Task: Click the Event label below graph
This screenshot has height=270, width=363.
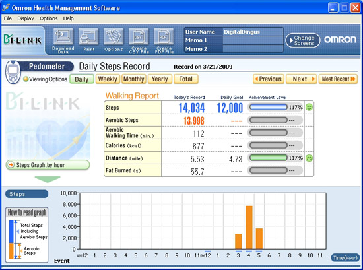Action: tap(62, 261)
